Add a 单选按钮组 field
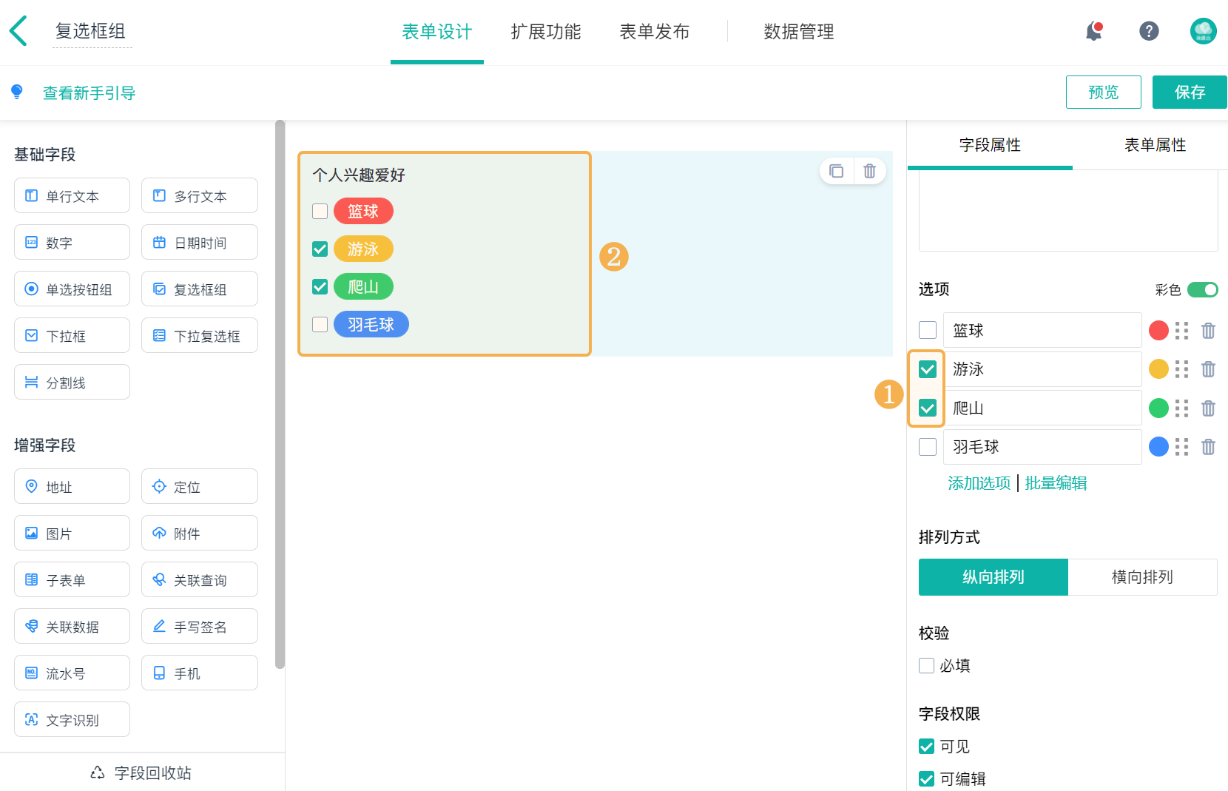Viewport: 1228px width, 791px height. pyautogui.click(x=72, y=289)
